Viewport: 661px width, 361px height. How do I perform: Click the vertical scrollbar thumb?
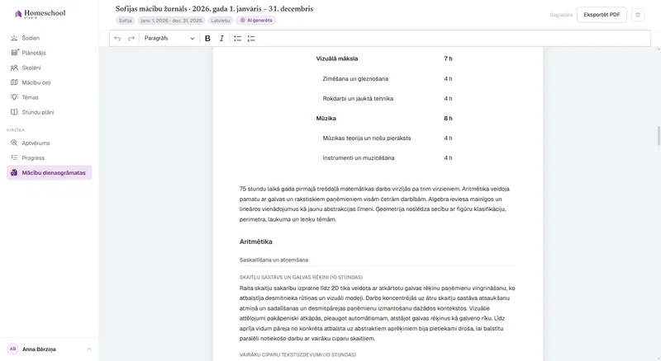click(x=659, y=135)
